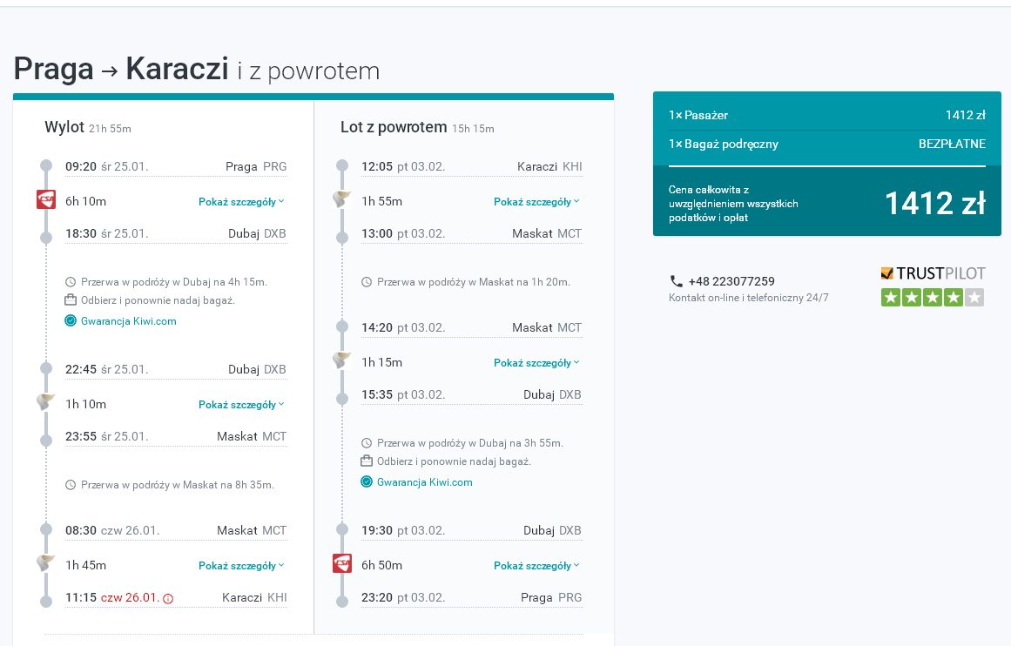Screen dimensions: 1011x646
Task: Click the Trustpilot star rating
Action: pyautogui.click(x=933, y=297)
